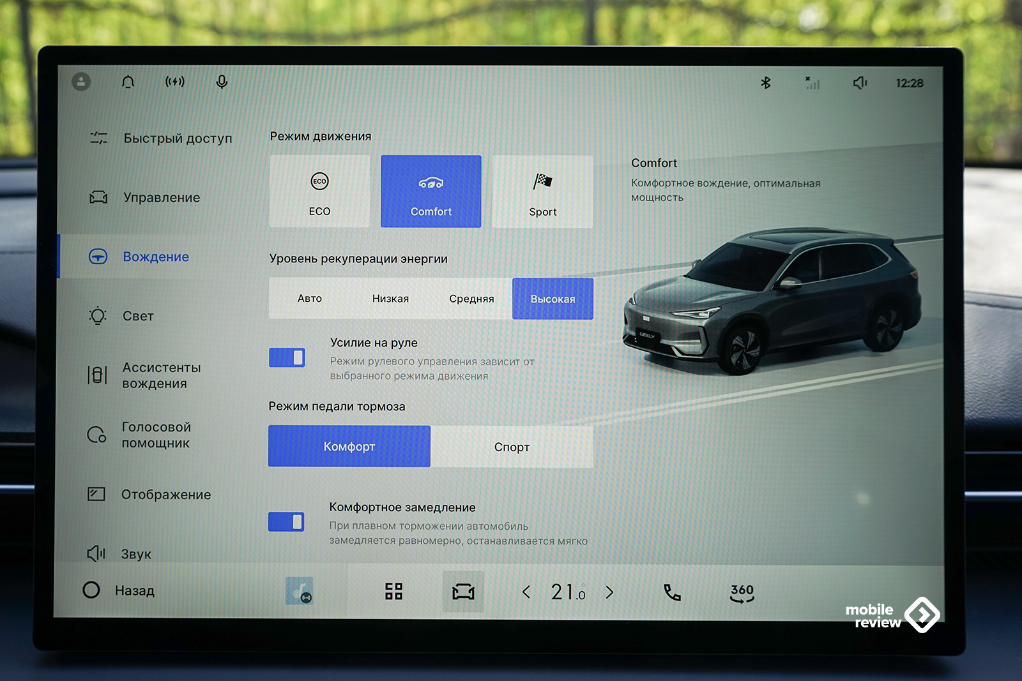This screenshot has height=681, width=1022.
Task: Toggle Комфортное замедление switch
Action: (x=286, y=521)
